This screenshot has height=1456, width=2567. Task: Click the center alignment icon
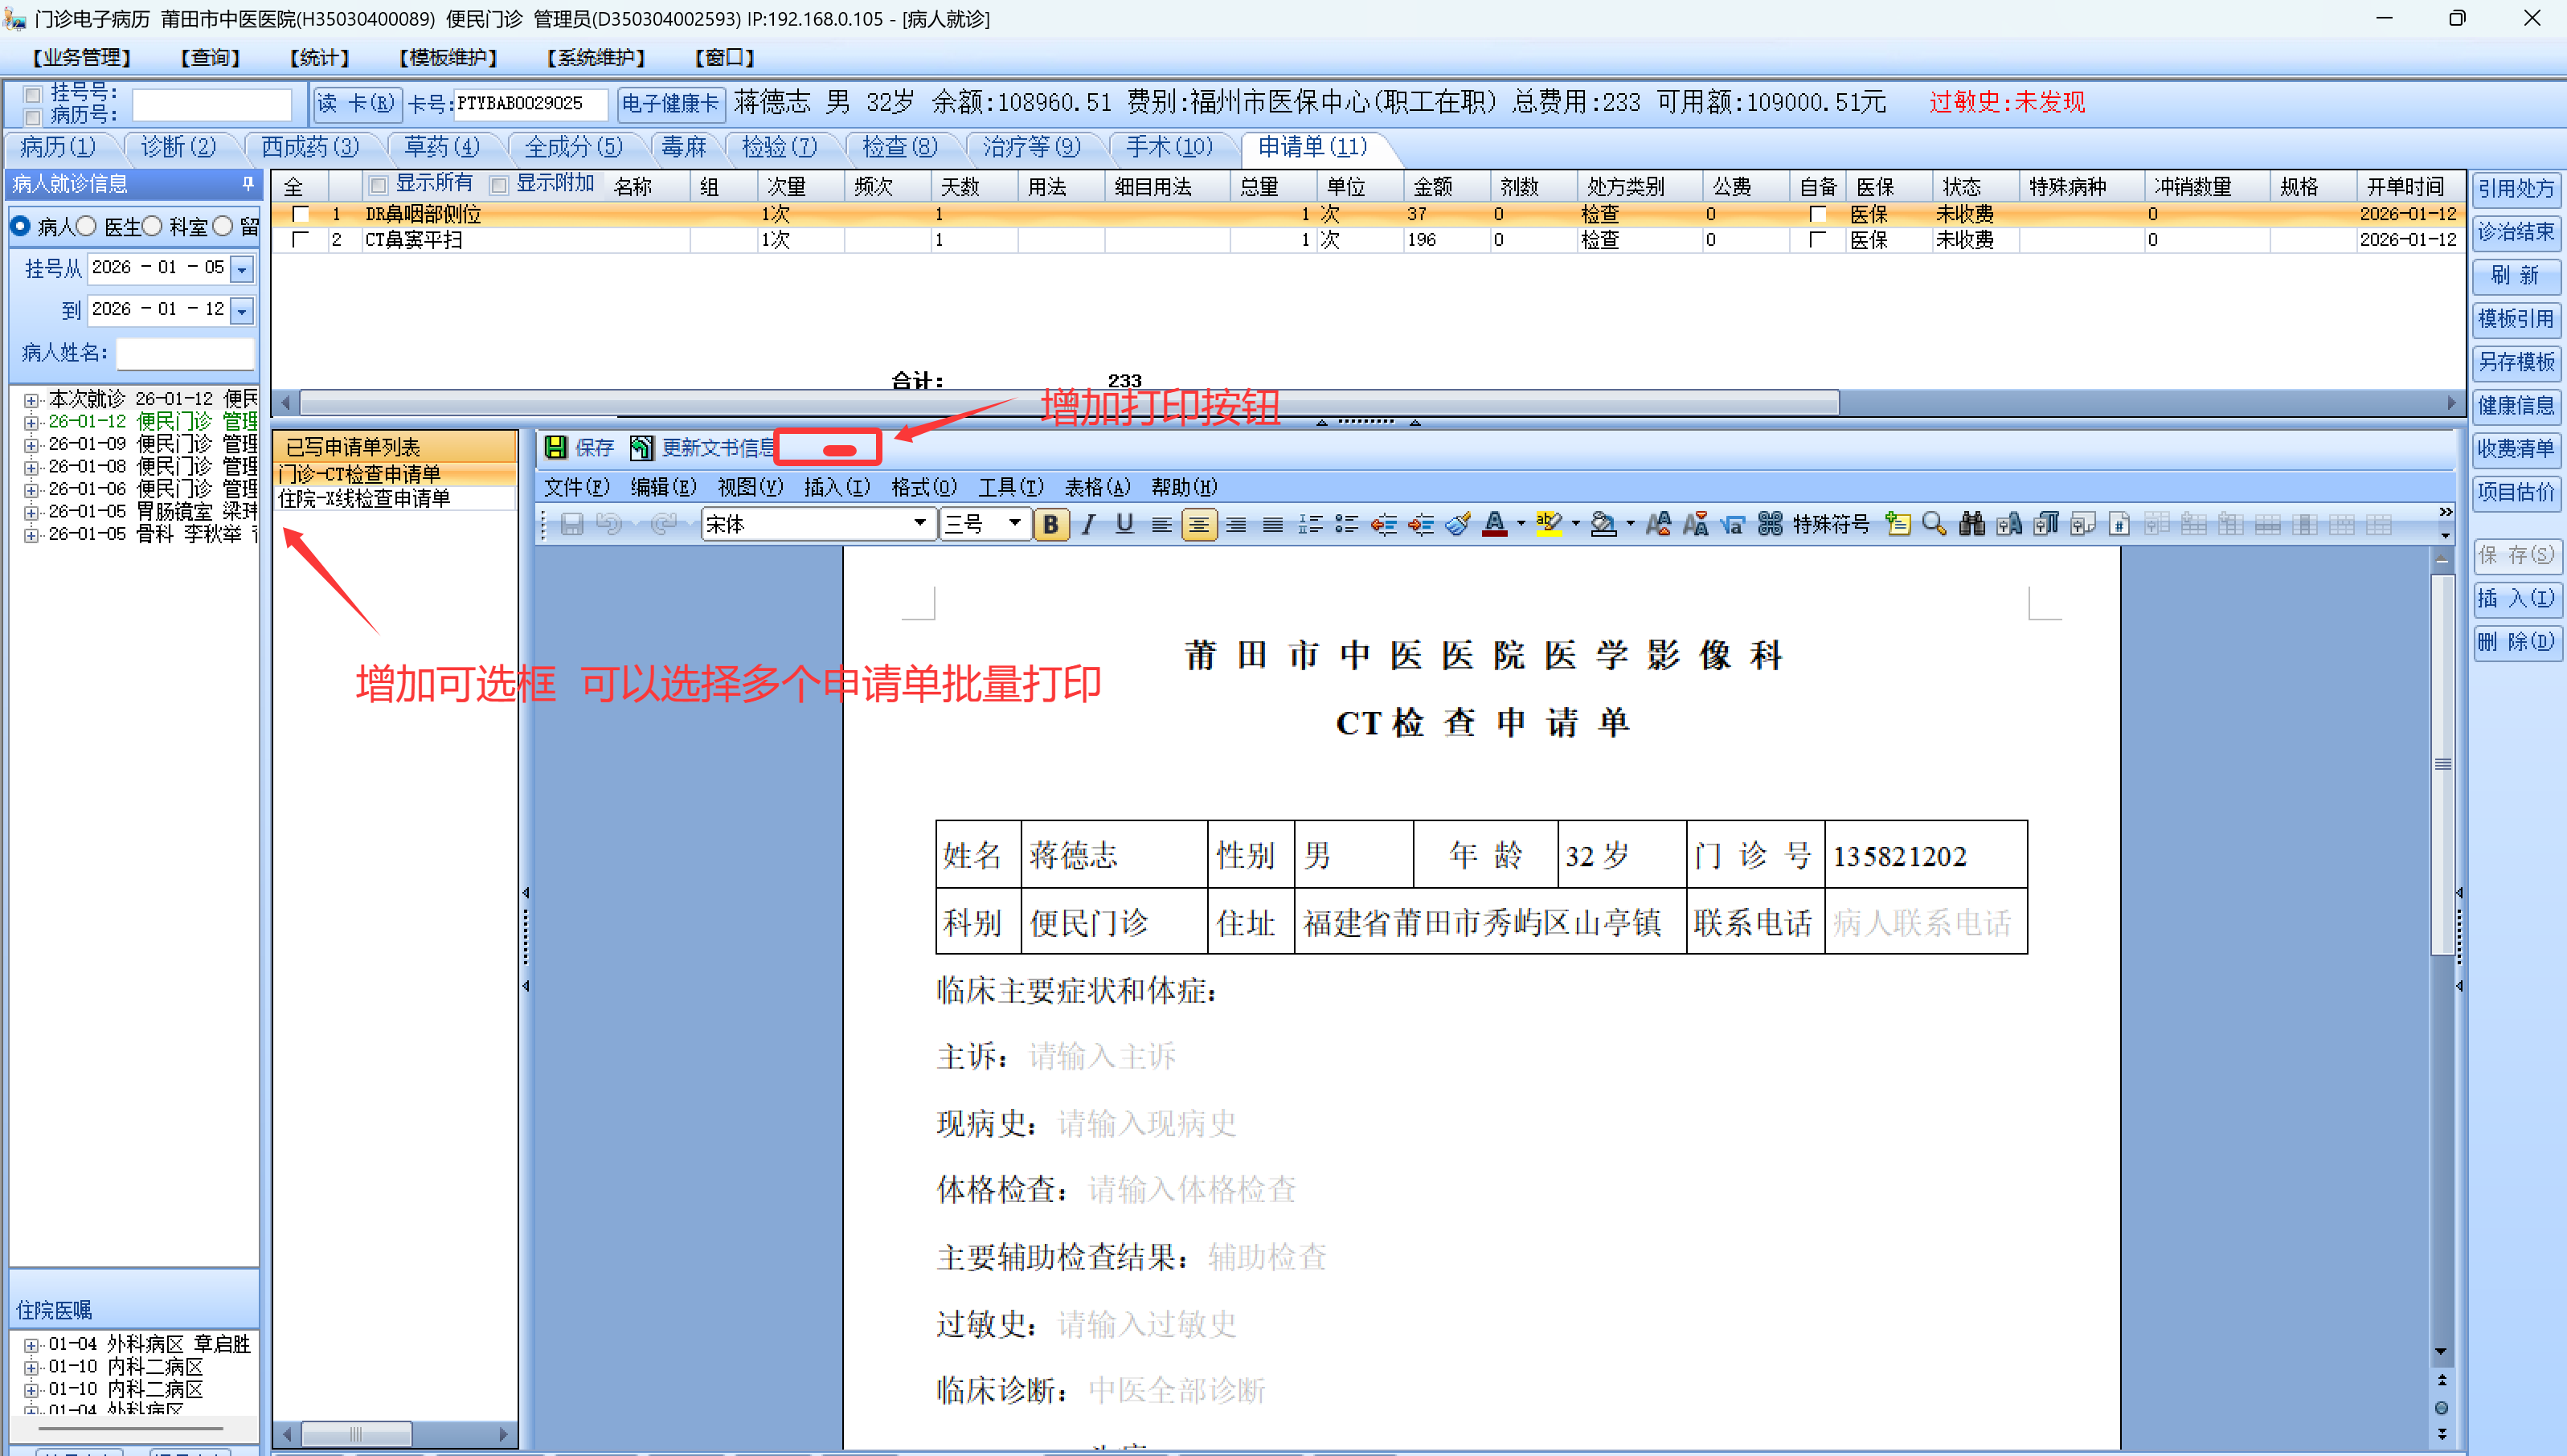tap(1198, 524)
